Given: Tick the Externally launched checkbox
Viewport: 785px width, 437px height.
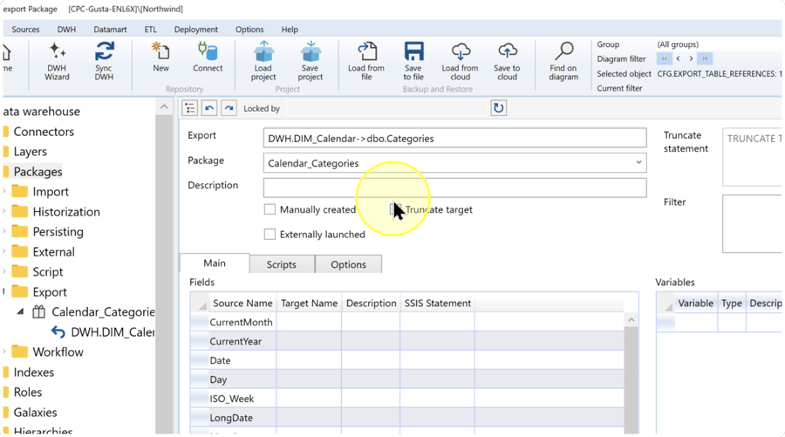Looking at the screenshot, I should pyautogui.click(x=270, y=235).
